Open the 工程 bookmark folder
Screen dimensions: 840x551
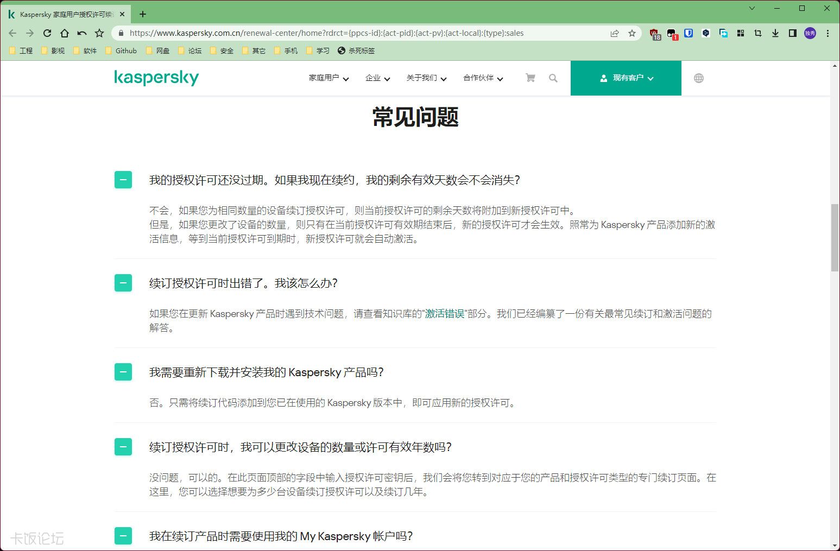21,50
